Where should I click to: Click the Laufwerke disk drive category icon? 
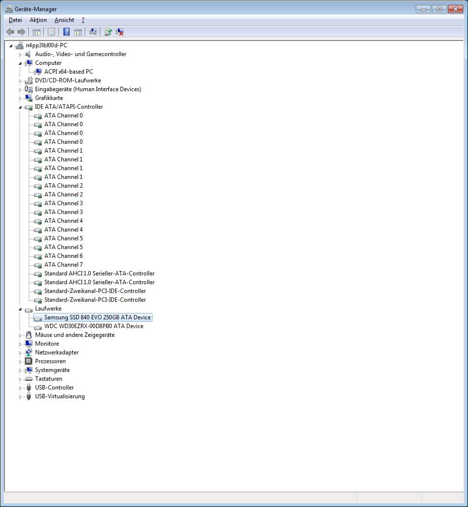click(x=28, y=309)
